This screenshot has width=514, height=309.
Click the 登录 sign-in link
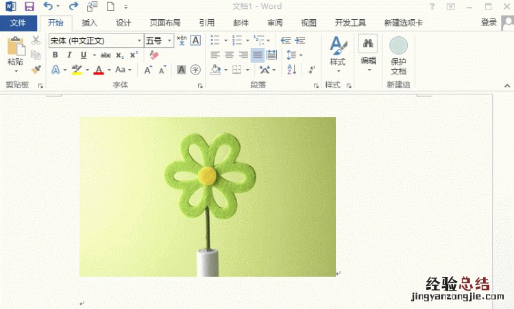pos(489,23)
